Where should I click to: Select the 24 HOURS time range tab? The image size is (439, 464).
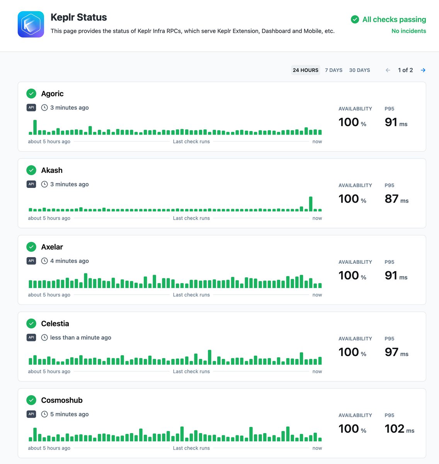[306, 70]
